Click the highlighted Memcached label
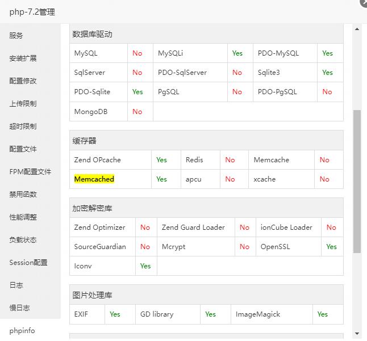Viewport: 367px width, 341px height. 94,179
